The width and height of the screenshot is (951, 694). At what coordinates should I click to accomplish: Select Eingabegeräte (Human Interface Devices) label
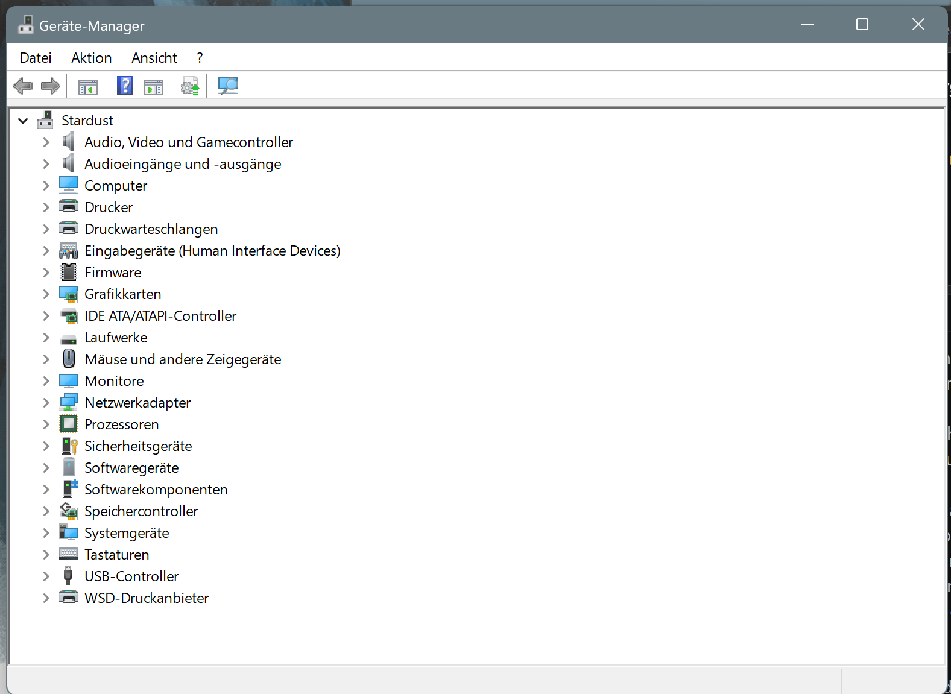point(212,251)
